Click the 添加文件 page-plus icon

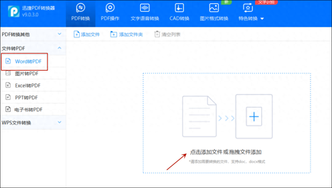(76, 34)
